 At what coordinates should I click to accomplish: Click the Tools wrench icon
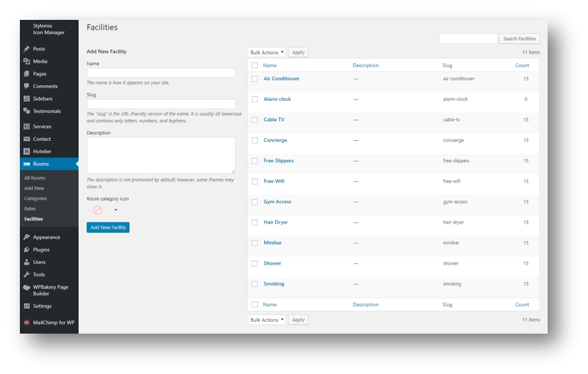(27, 275)
